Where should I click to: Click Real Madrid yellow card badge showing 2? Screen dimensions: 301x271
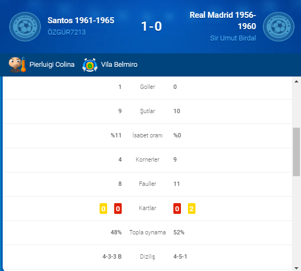click(x=192, y=209)
